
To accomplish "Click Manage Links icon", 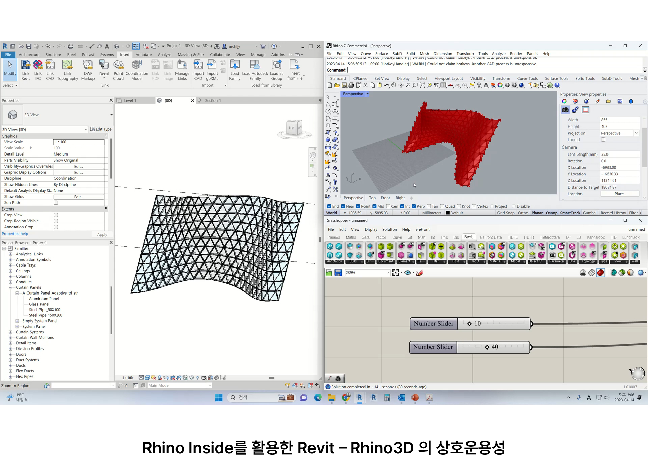I will tap(182, 70).
